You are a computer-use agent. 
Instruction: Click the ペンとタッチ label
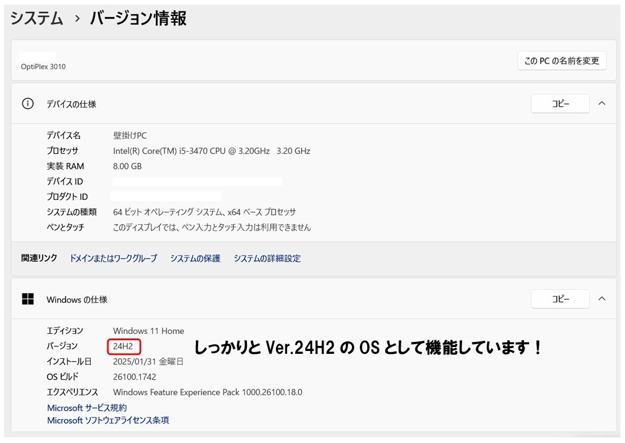tap(65, 227)
